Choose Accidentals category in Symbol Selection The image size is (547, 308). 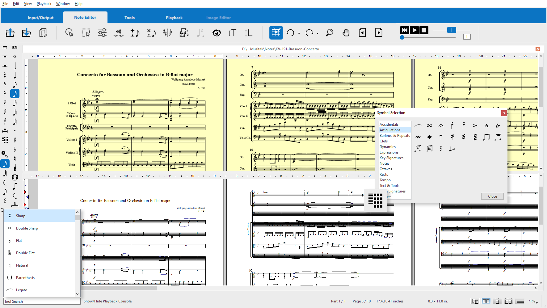(x=395, y=124)
